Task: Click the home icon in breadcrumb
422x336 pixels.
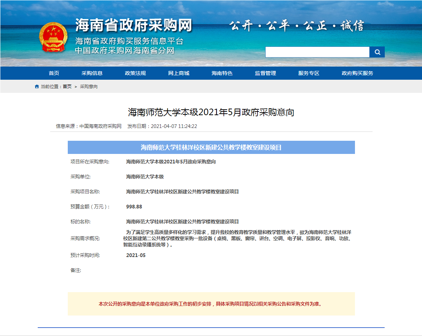Action: click(37, 87)
